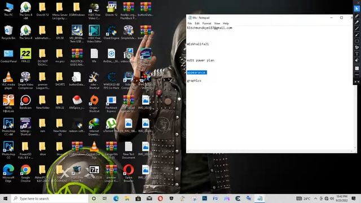Open the 24°C weather widget
This screenshot has width=361, height=203.
tap(303, 198)
